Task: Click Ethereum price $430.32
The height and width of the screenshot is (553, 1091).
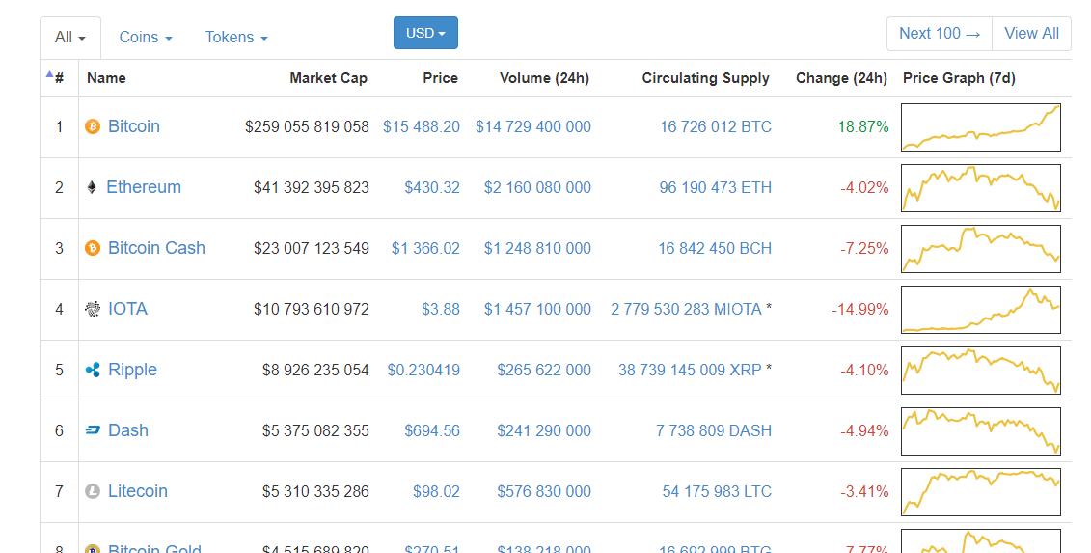Action: (x=432, y=187)
